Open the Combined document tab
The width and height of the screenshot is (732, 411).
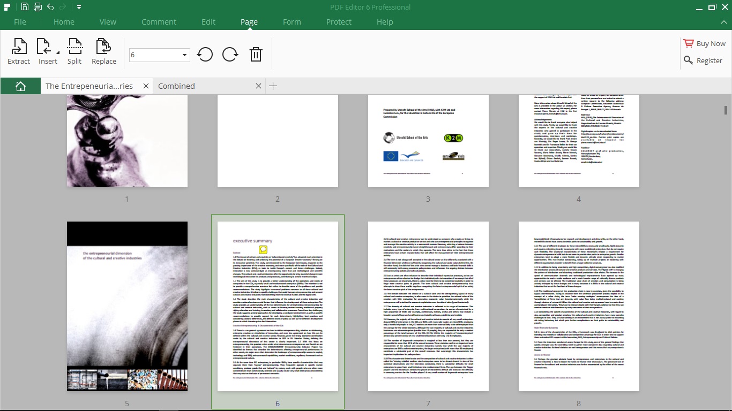coord(177,86)
